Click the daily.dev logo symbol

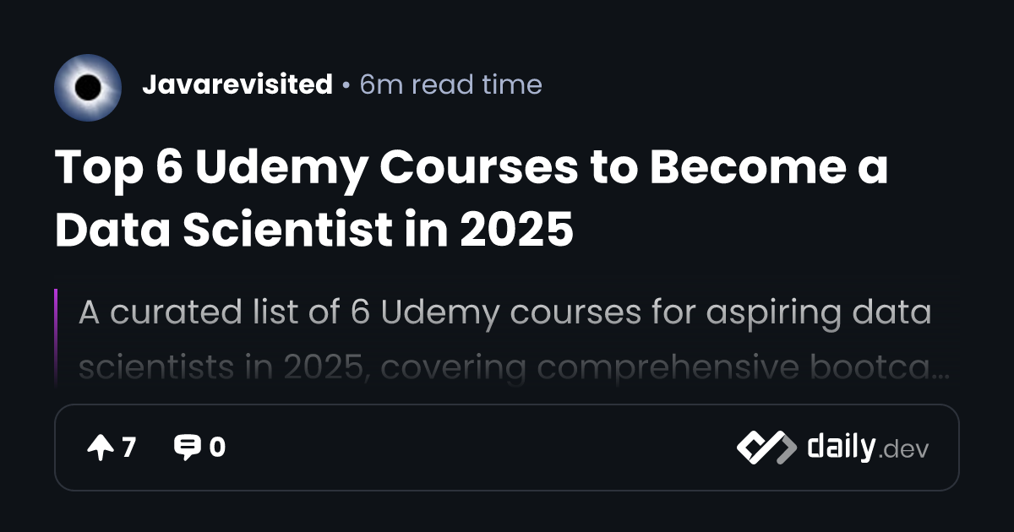click(766, 448)
